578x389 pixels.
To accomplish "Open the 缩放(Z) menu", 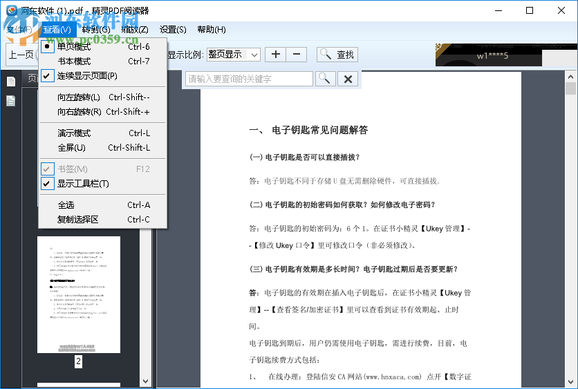I will click(135, 30).
